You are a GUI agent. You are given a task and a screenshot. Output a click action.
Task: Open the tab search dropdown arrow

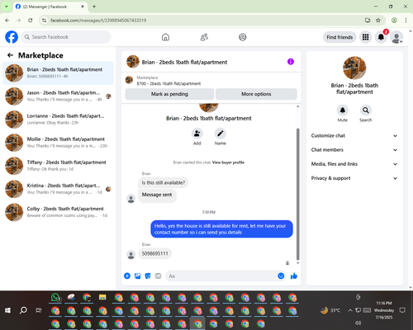(x=7, y=7)
